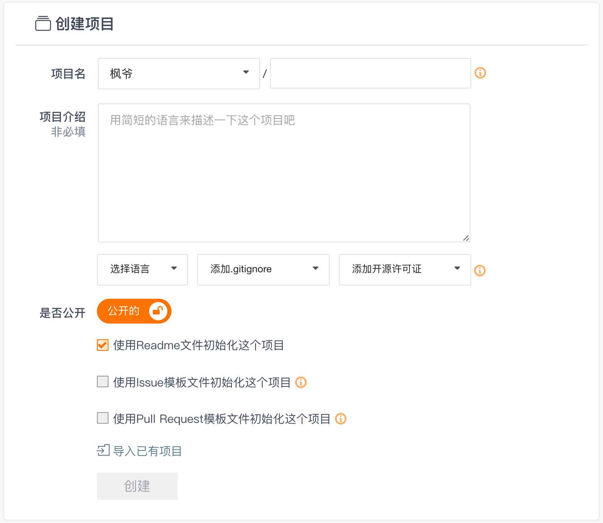Enable 使用Pull Request模板文件初始化 checkbox
The width and height of the screenshot is (603, 523).
pos(103,418)
